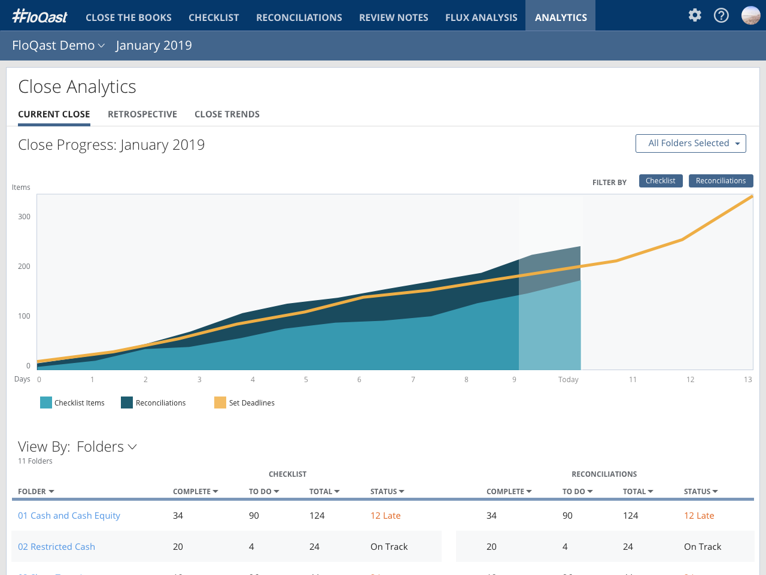The image size is (766, 575).
Task: Select the Current Close tab
Action: click(x=54, y=114)
